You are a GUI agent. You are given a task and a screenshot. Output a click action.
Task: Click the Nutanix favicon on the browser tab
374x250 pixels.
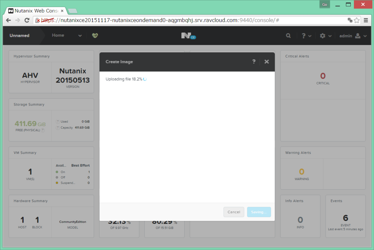point(11,11)
